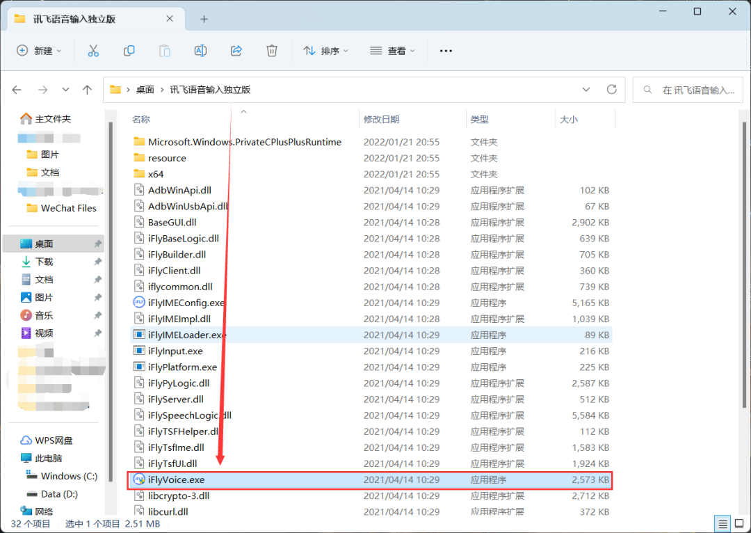Open recent locations chevron next to forward arrow
751x533 pixels.
point(65,90)
